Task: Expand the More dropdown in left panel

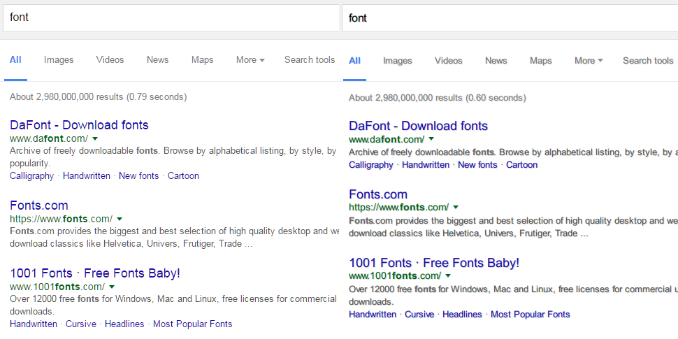Action: tap(250, 60)
